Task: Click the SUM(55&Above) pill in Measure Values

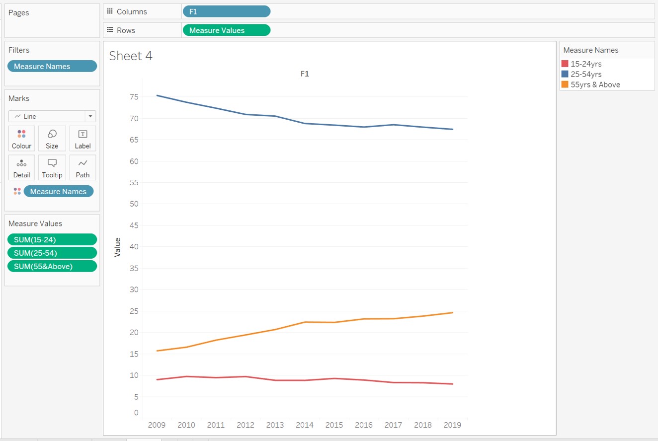Action: [x=52, y=266]
